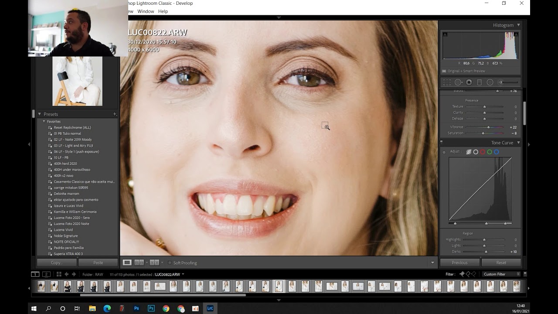Enable the Soft Proofing checkbox
Screen dimensions: 558x314
(x=170, y=263)
